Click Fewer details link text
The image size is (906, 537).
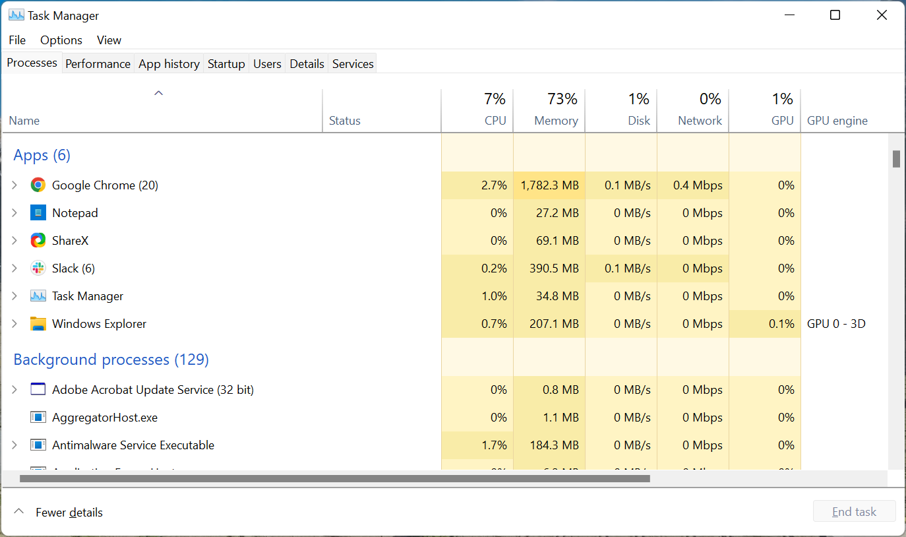[x=69, y=513]
